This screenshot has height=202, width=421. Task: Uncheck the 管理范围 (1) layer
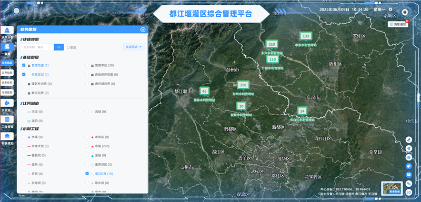click(24, 65)
